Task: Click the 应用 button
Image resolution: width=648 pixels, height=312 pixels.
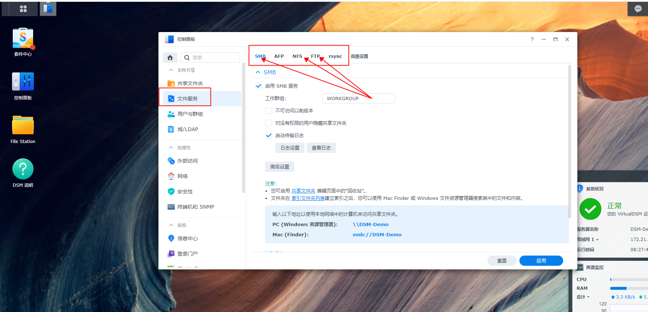Action: pos(541,261)
